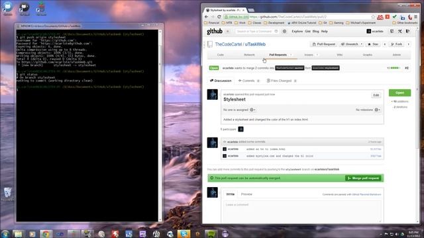Go back in the Chrome browser
Viewport: 424px width, 238px height.
point(207,17)
